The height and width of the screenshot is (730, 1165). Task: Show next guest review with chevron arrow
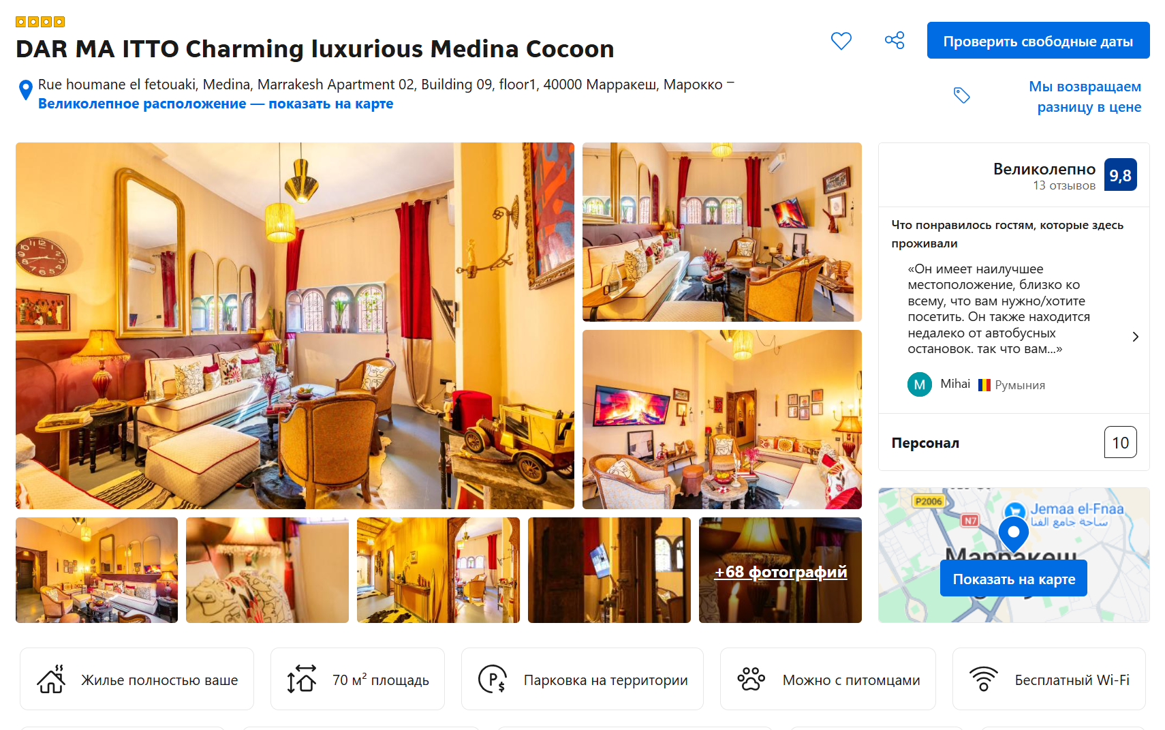point(1135,337)
